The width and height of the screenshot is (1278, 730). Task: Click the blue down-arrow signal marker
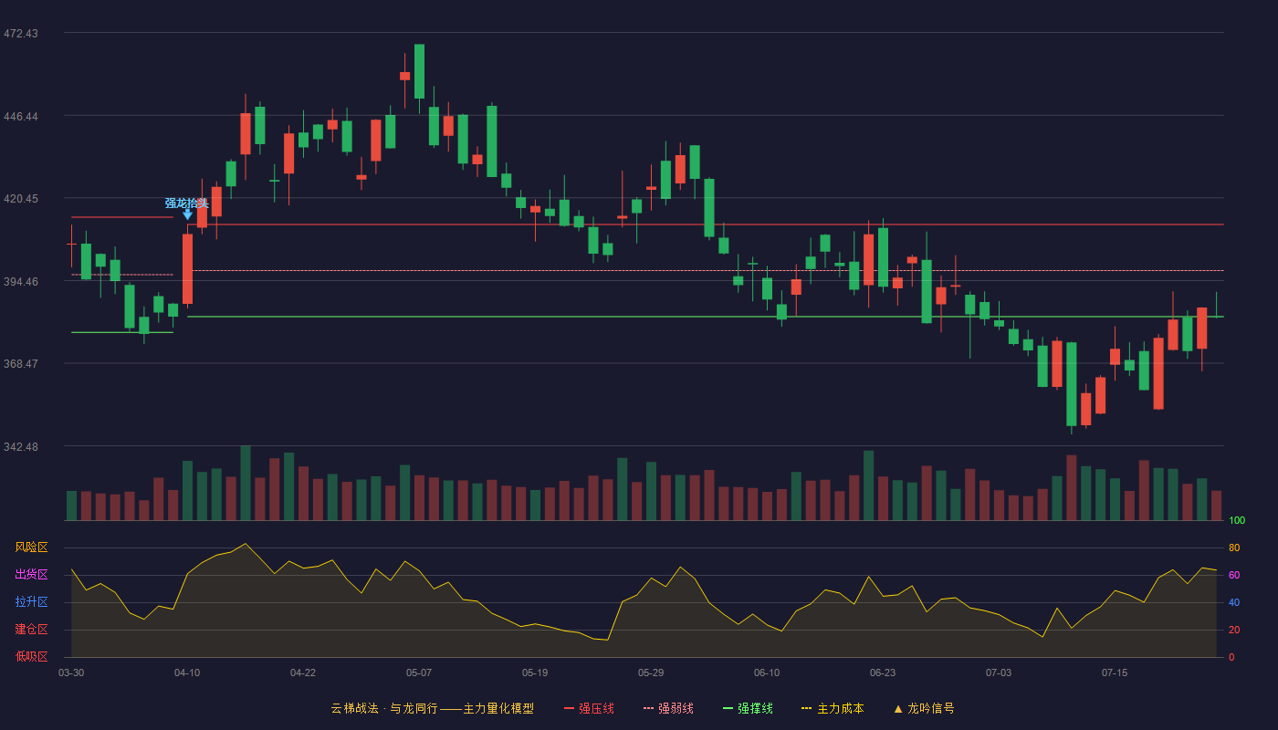pyautogui.click(x=187, y=214)
